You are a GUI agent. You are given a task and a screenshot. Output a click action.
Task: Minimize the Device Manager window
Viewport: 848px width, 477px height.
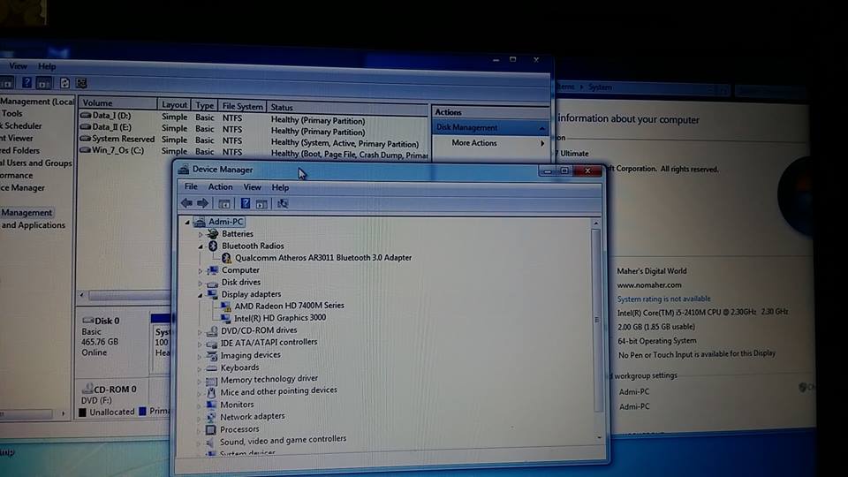(547, 170)
